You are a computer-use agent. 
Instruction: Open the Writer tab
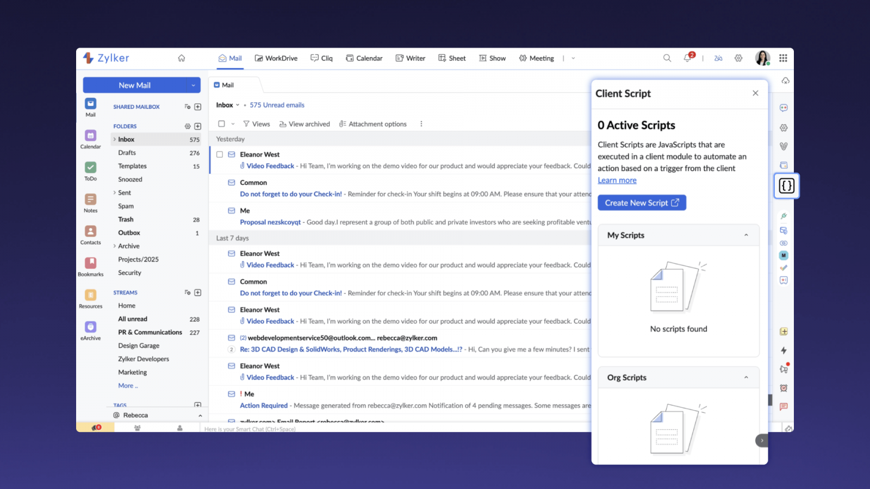[411, 58]
